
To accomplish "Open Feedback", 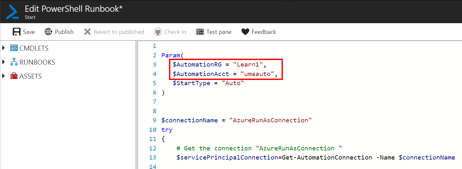I will click(259, 32).
